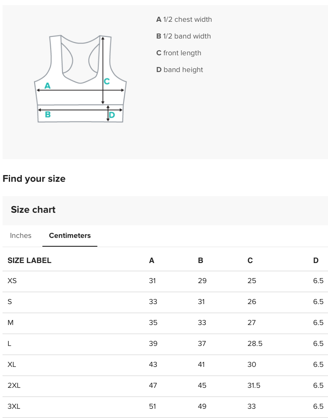Viewport: 328px width, 418px height.
Task: Click the B marker on the bra diagram
Action: pyautogui.click(x=47, y=114)
